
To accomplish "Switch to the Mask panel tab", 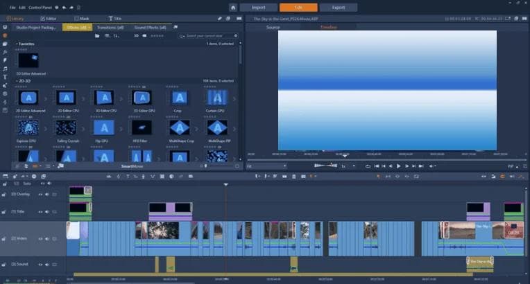I will point(82,19).
